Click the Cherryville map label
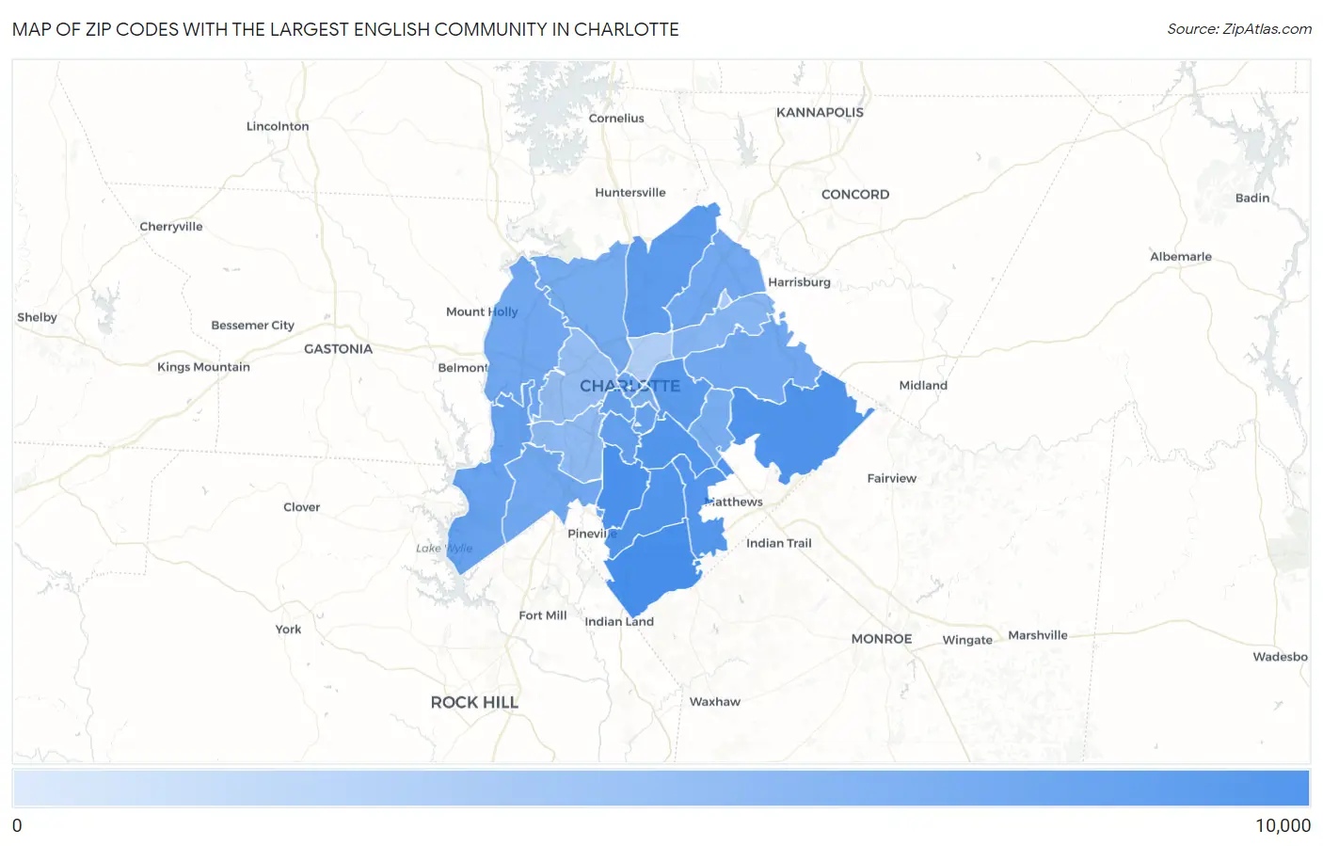 (171, 227)
